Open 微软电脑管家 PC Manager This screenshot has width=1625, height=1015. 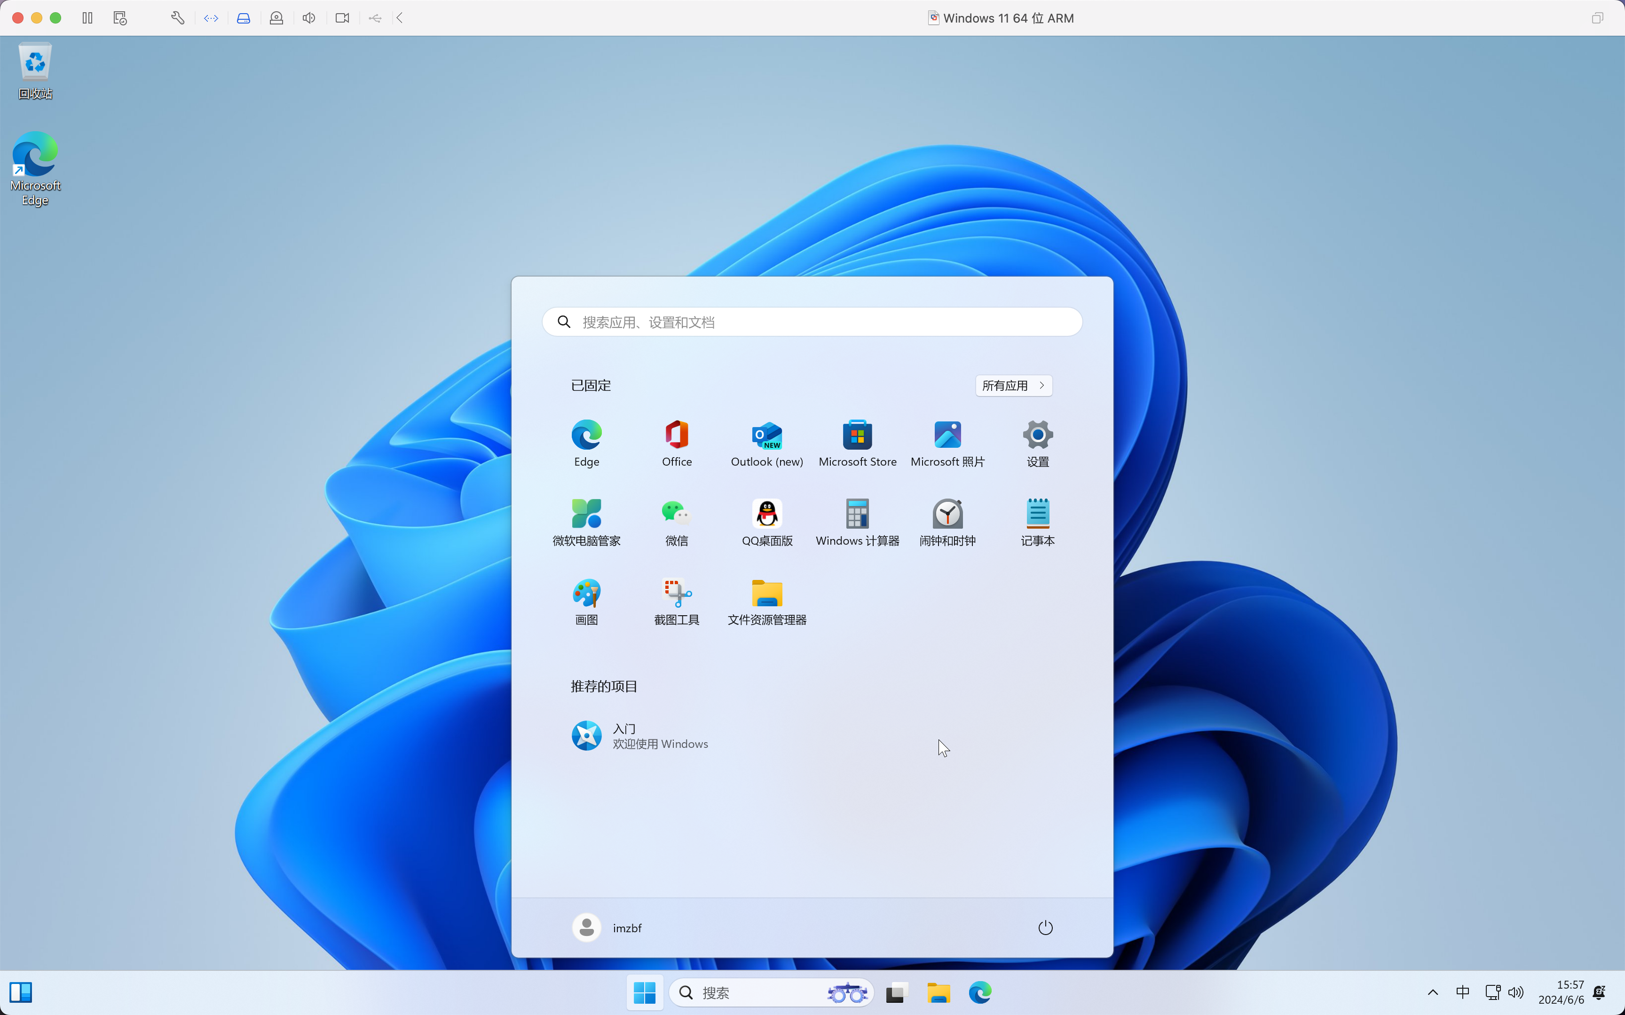[586, 522]
